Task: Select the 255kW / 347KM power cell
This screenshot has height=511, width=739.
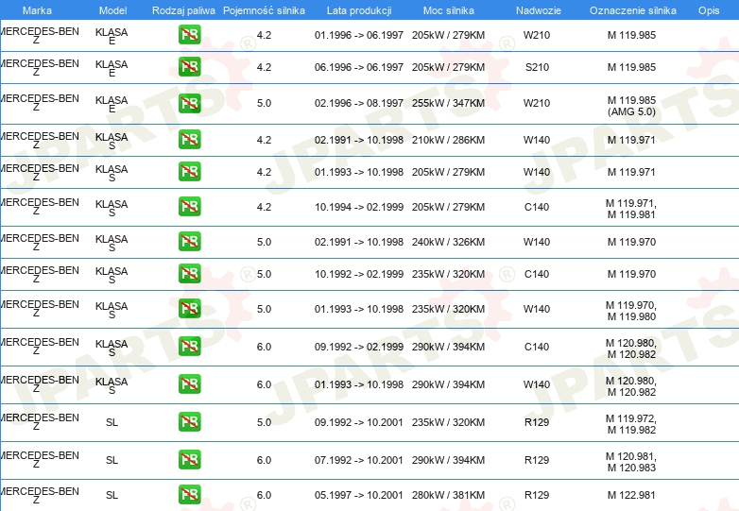Action: pos(448,103)
